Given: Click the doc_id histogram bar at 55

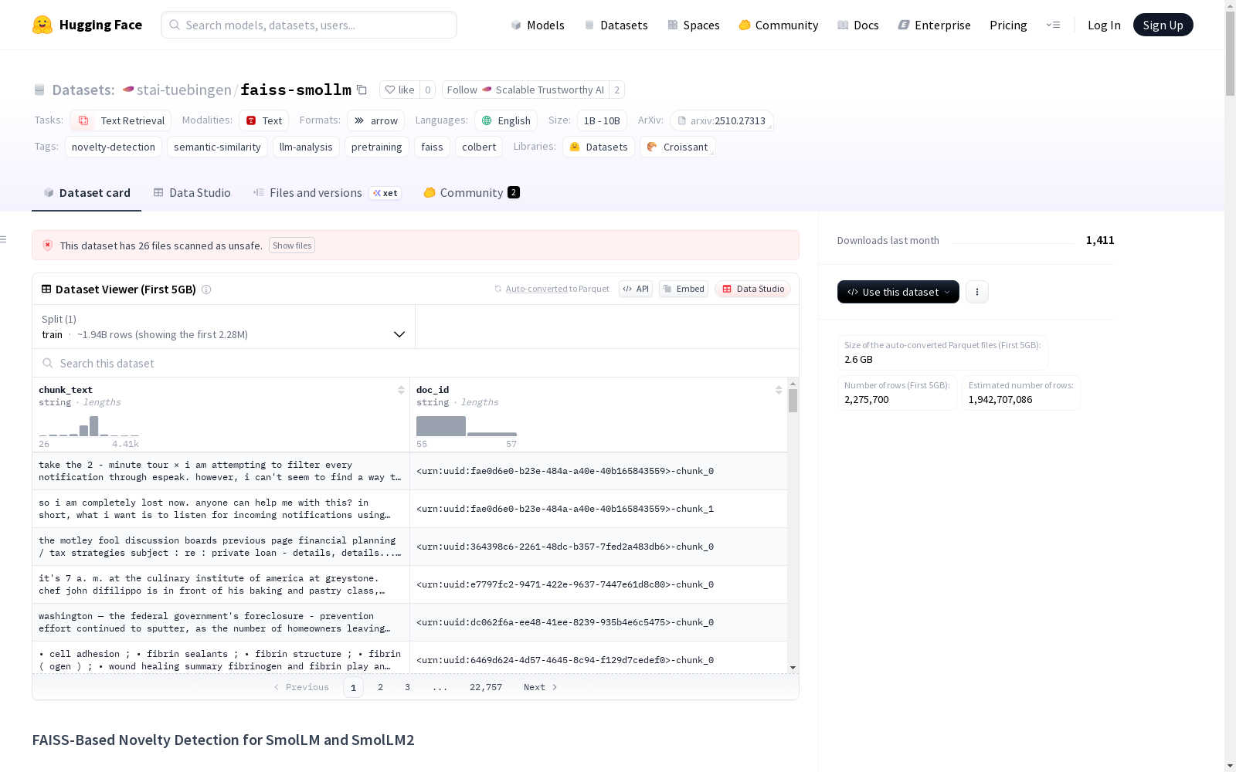Looking at the screenshot, I should 441,426.
